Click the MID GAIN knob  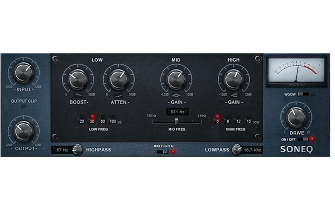click(x=176, y=79)
